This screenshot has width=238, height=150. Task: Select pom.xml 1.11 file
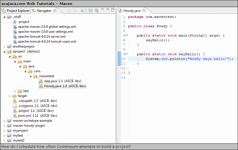coord(38,116)
